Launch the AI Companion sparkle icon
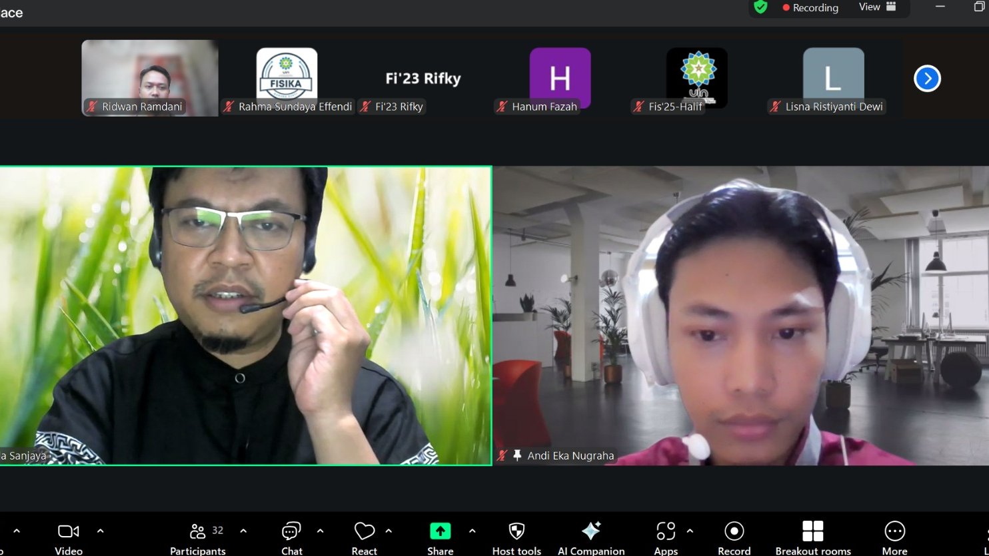Image resolution: width=989 pixels, height=556 pixels. tap(590, 531)
